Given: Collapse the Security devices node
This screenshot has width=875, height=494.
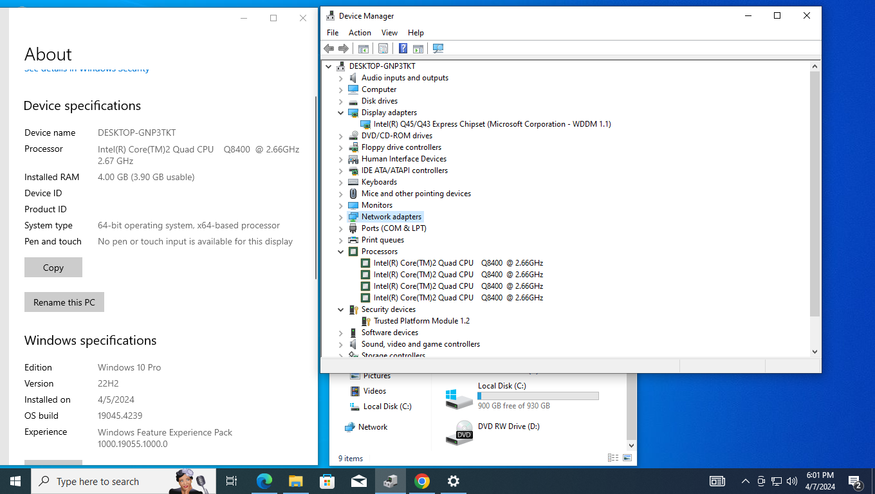Looking at the screenshot, I should tap(341, 309).
